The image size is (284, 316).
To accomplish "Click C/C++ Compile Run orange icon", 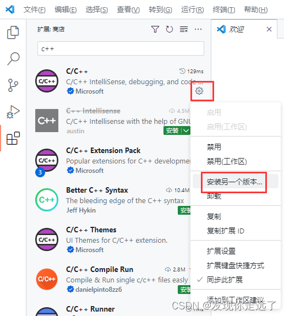I will tap(47, 279).
